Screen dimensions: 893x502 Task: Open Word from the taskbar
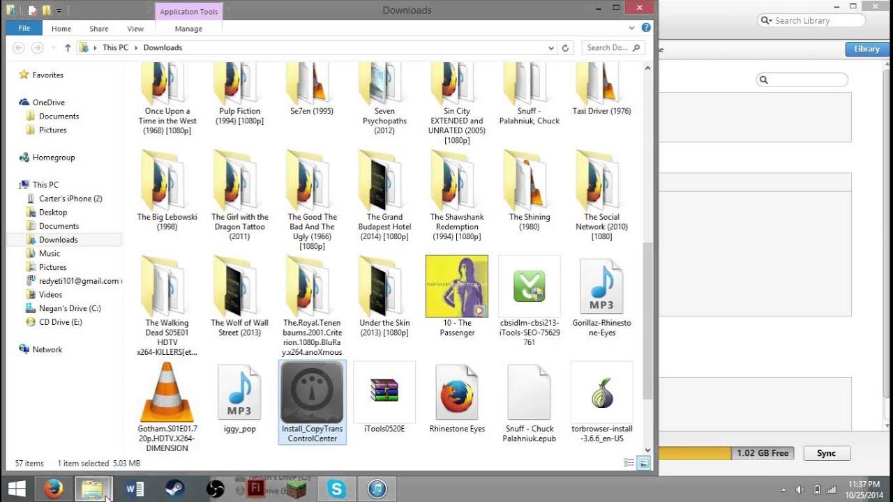133,489
